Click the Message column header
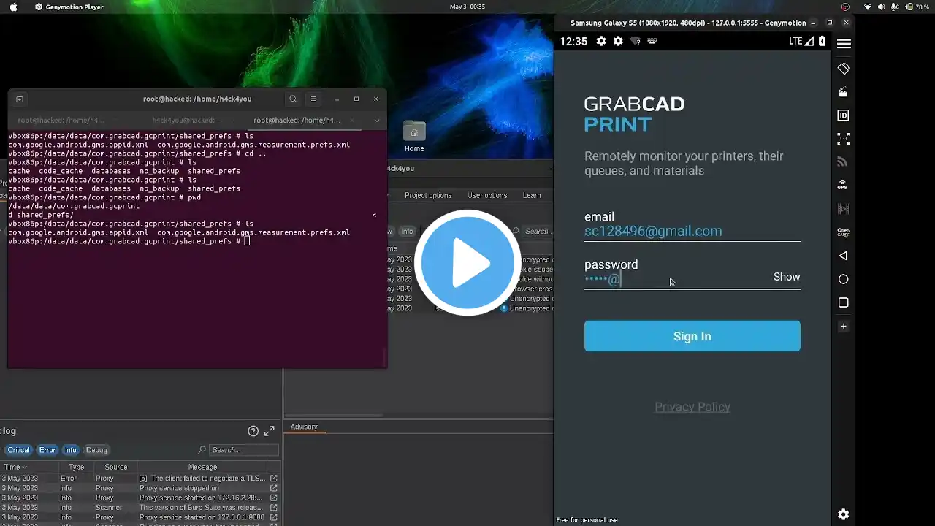The image size is (935, 526). coord(202,467)
